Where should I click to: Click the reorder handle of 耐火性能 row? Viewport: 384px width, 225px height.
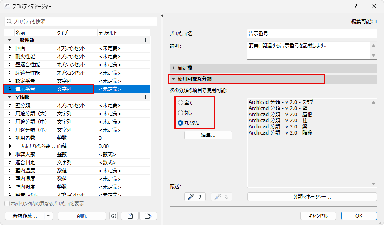click(x=9, y=56)
